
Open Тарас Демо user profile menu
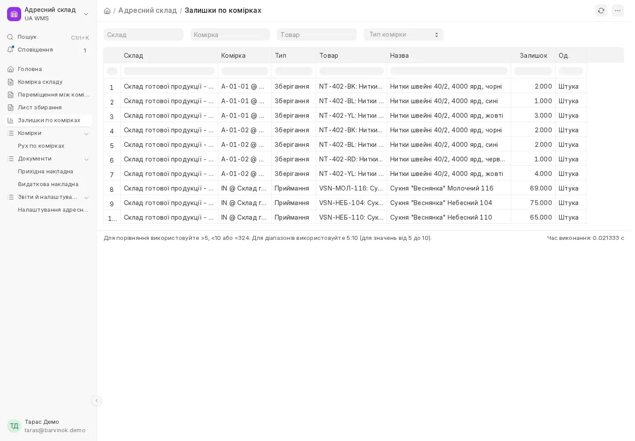pyautogui.click(x=48, y=426)
